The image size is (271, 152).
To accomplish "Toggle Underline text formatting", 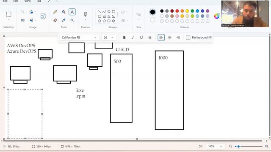I will point(141,38).
